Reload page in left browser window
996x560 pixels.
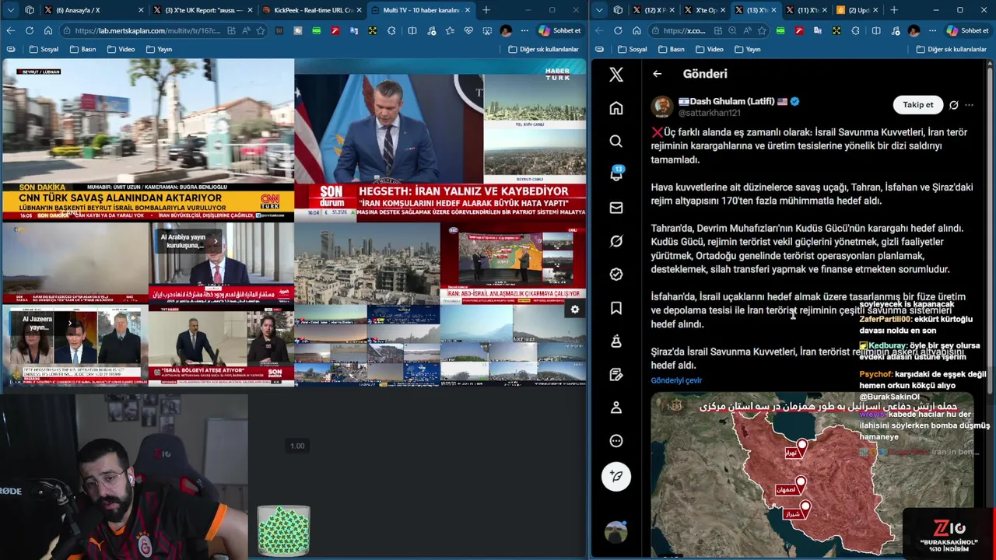click(30, 30)
